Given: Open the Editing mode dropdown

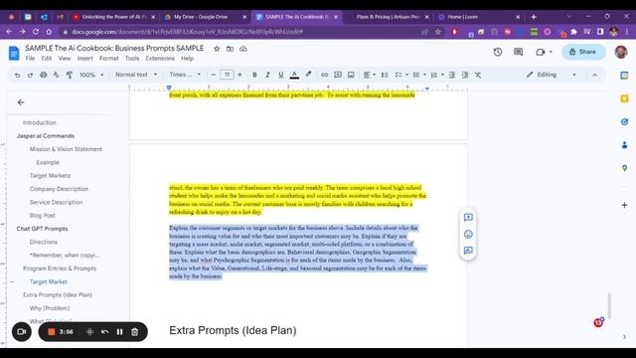Looking at the screenshot, I should click(x=552, y=75).
